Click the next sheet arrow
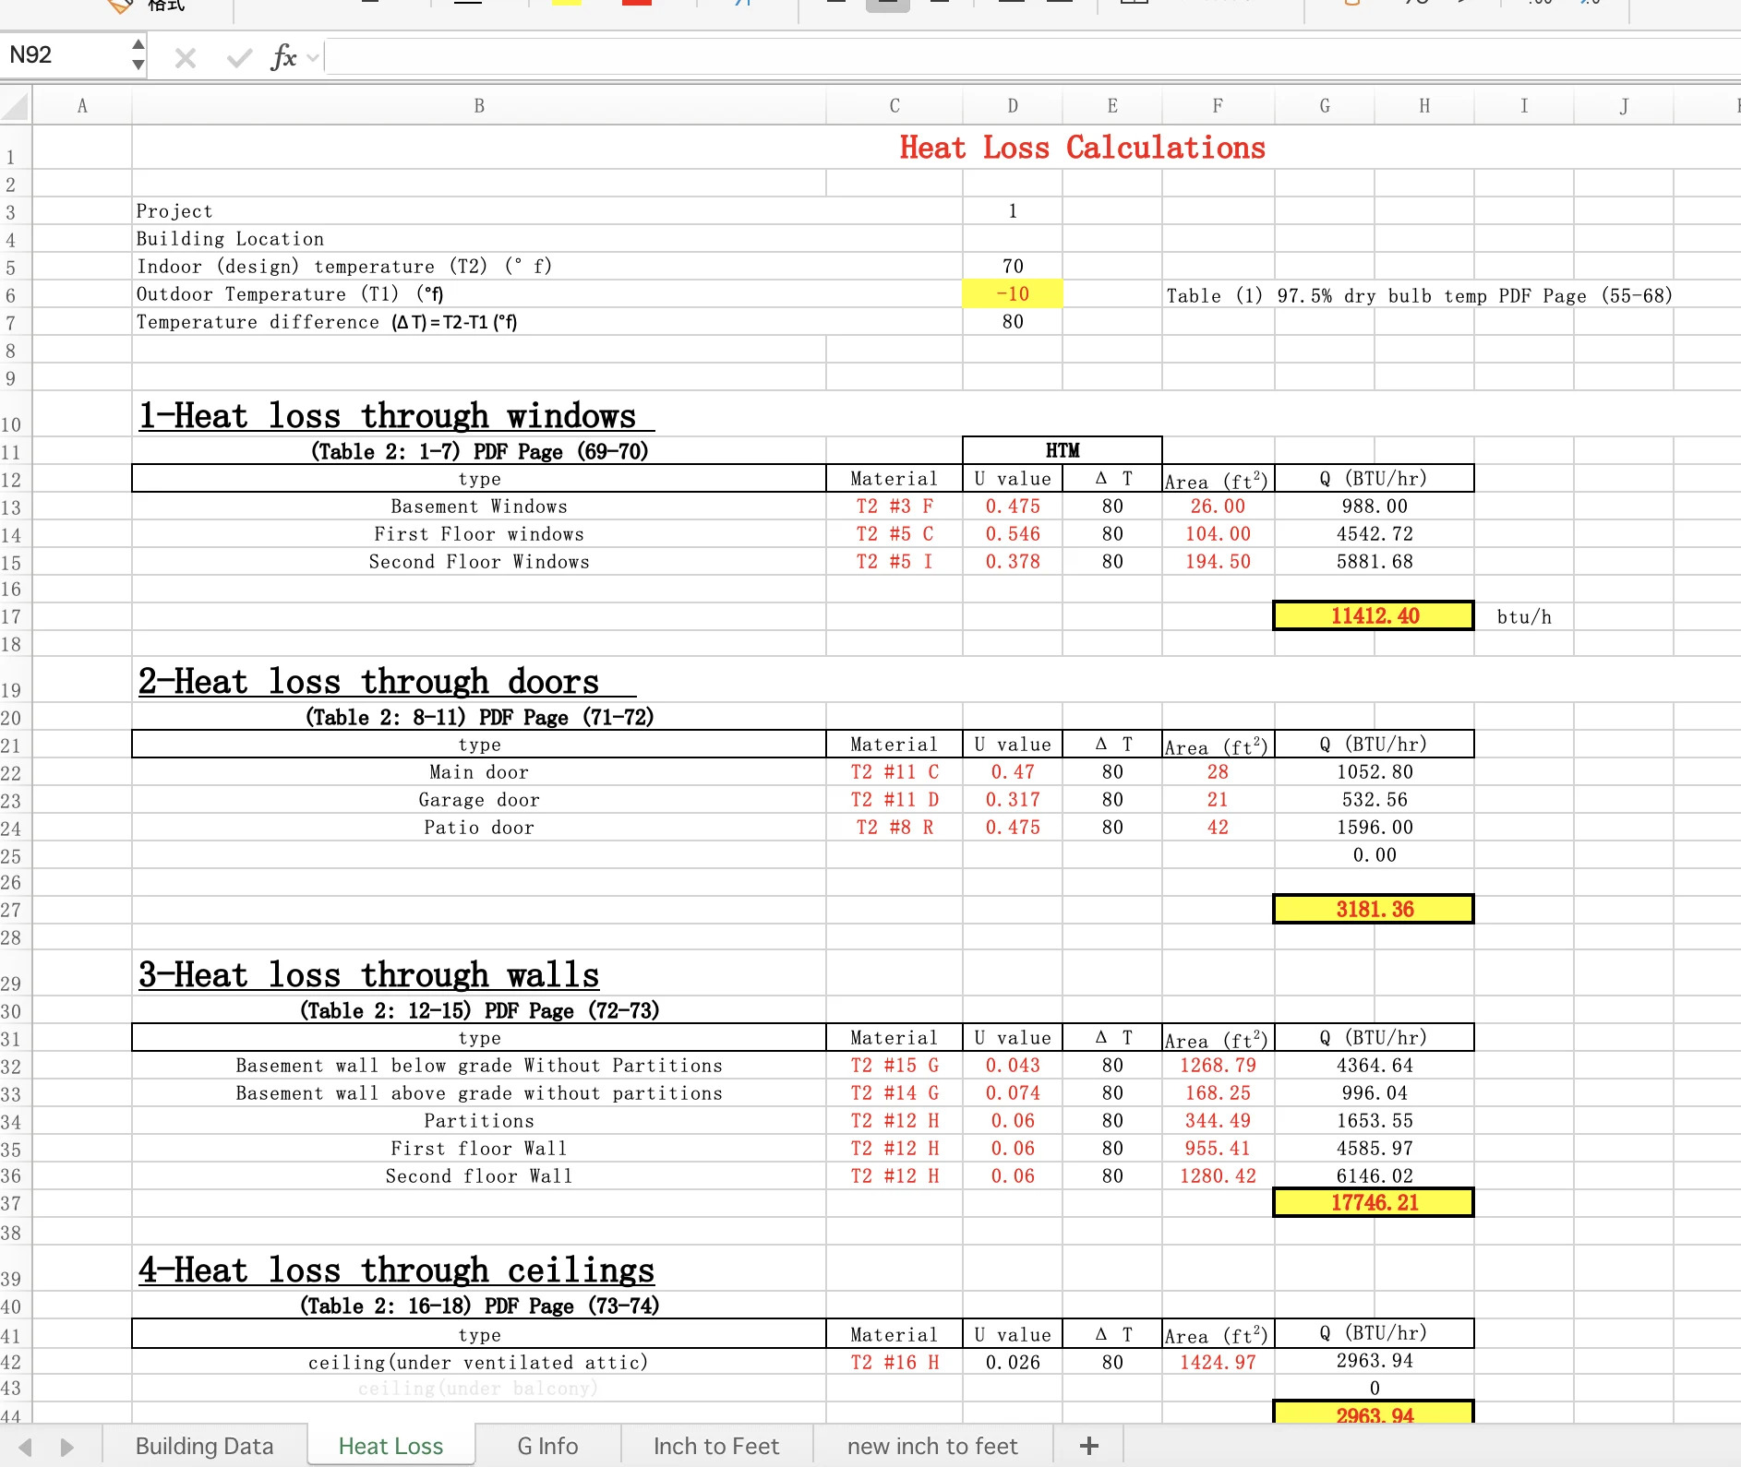Screen dimensions: 1741x1467 (66, 1447)
